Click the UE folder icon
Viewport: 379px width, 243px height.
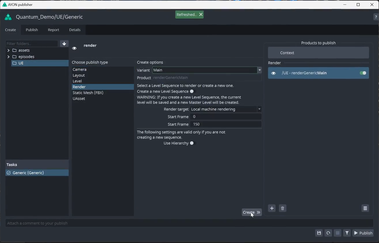point(14,63)
